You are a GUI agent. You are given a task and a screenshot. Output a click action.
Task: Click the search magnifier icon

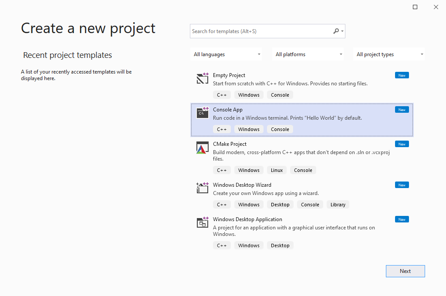click(336, 31)
